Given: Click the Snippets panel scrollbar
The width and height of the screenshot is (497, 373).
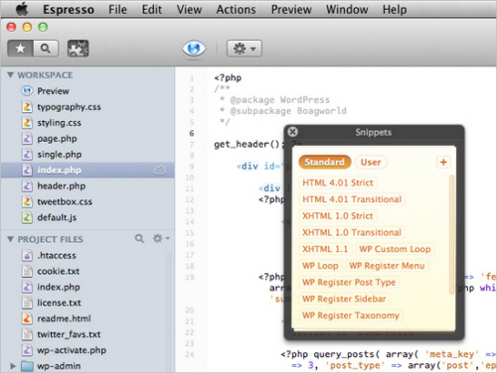Looking at the screenshot, I should tap(451, 235).
